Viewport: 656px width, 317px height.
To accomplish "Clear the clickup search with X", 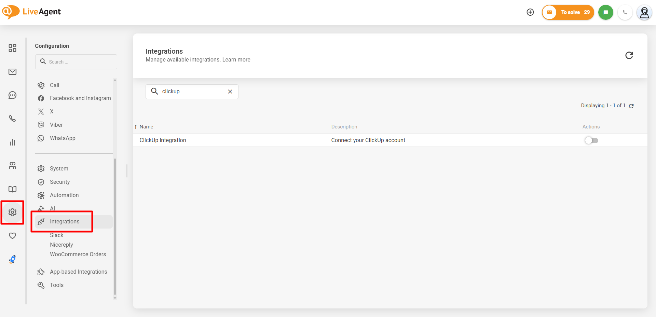I will coord(230,92).
